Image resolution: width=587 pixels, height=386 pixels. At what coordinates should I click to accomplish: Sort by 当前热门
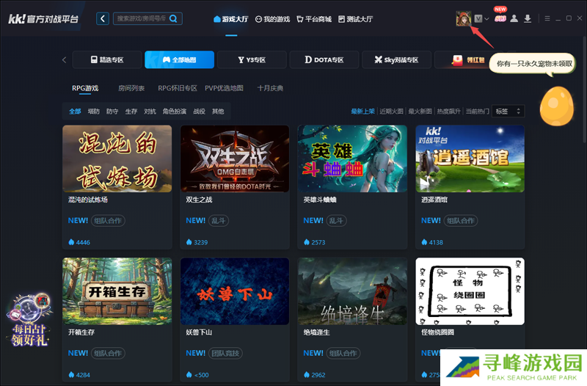point(478,112)
